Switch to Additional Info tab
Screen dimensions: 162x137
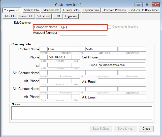click(51, 10)
